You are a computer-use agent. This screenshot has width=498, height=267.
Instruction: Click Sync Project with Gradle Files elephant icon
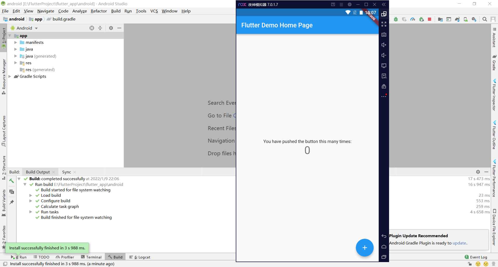[457, 19]
